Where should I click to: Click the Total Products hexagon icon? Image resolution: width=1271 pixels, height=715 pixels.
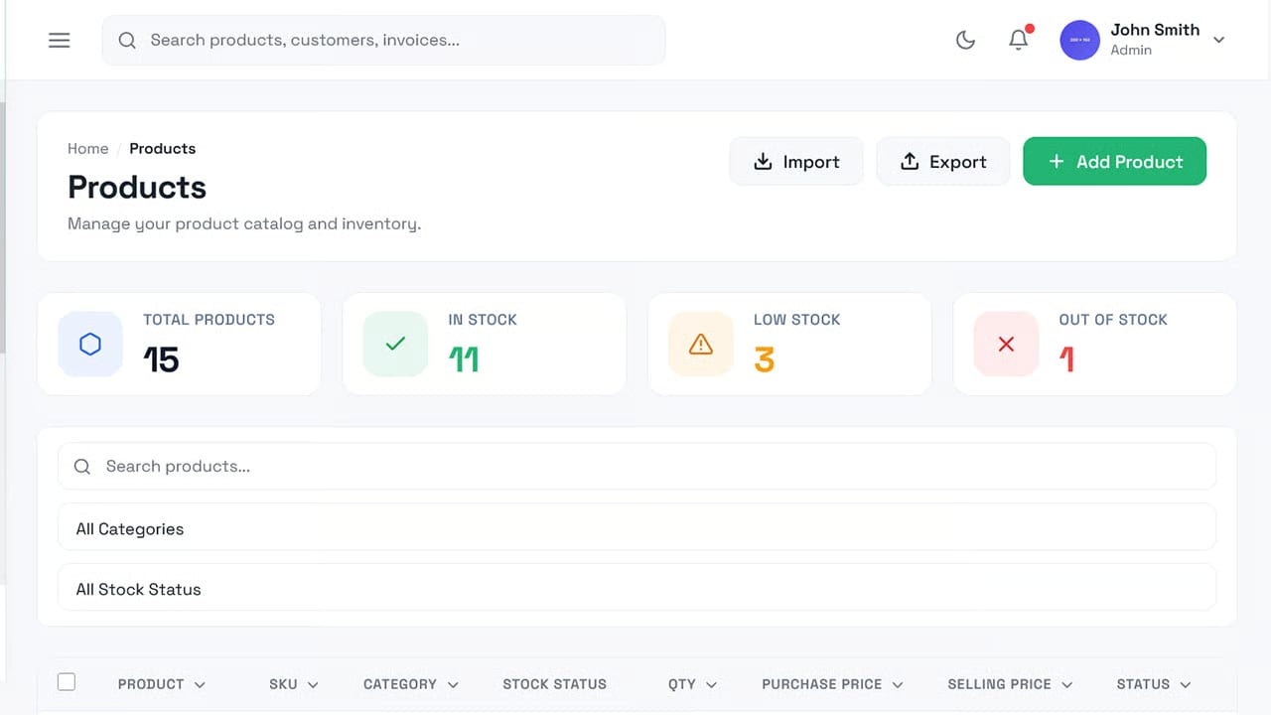coord(90,345)
